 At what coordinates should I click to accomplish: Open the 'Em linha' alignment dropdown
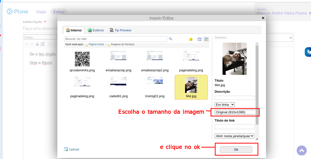click(x=225, y=104)
